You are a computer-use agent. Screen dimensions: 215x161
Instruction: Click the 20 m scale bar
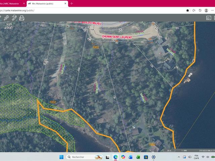coord(169,151)
